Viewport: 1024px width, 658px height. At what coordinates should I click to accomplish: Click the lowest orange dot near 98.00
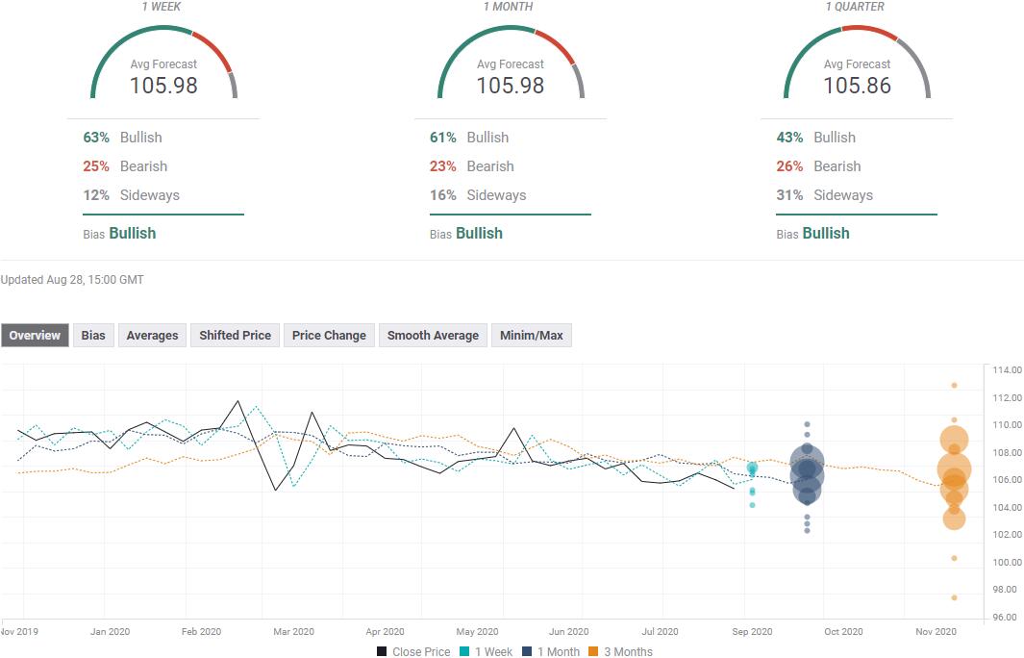954,597
